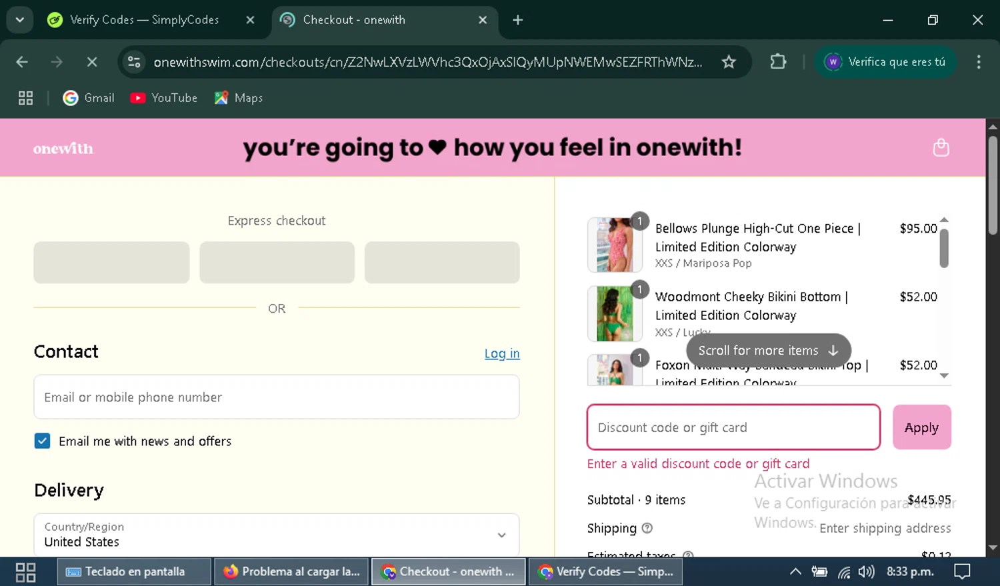Image resolution: width=1000 pixels, height=586 pixels.
Task: Open the Maps bookmark
Action: coord(239,98)
